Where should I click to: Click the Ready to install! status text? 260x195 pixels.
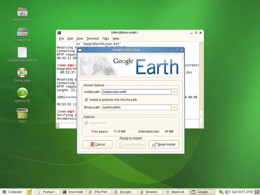point(131,138)
